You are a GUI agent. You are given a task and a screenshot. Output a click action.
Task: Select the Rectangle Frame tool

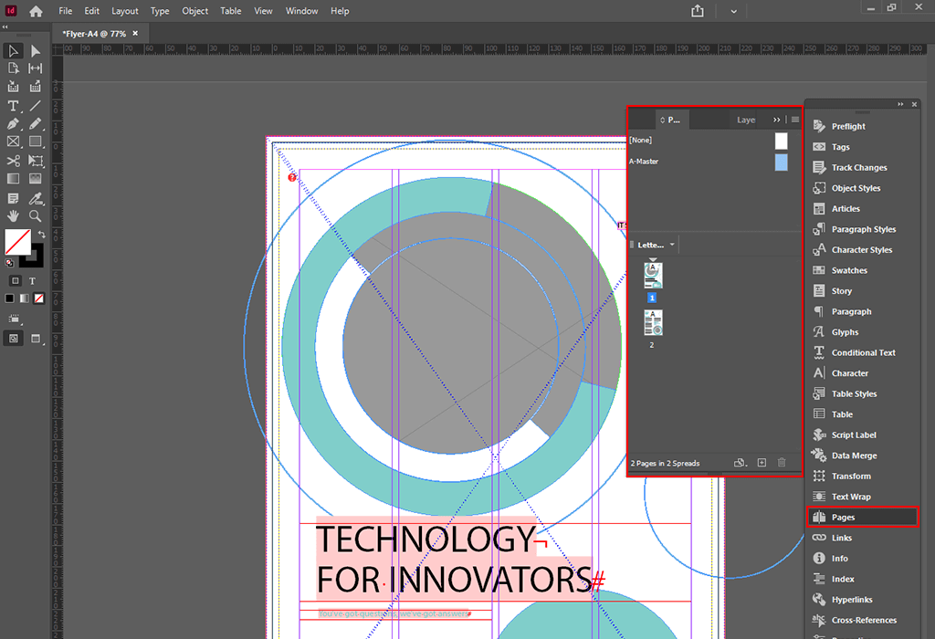13,141
